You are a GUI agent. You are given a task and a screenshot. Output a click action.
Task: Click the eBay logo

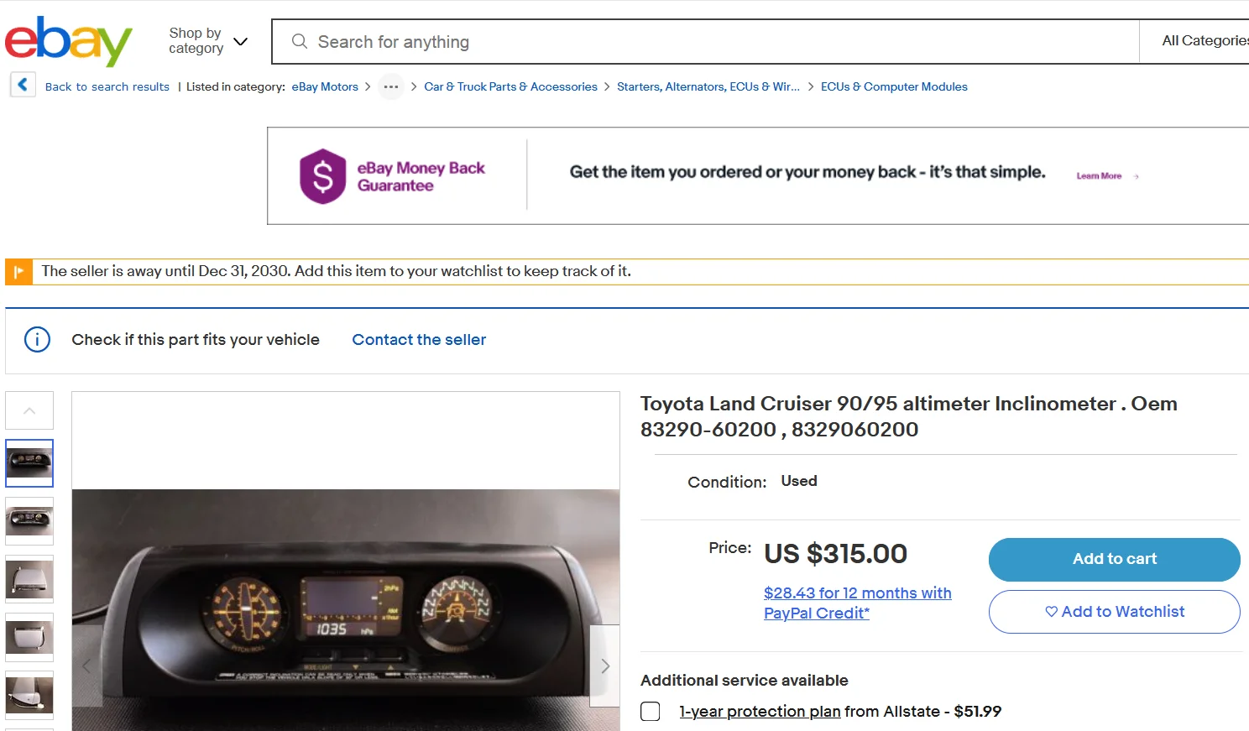tap(69, 41)
